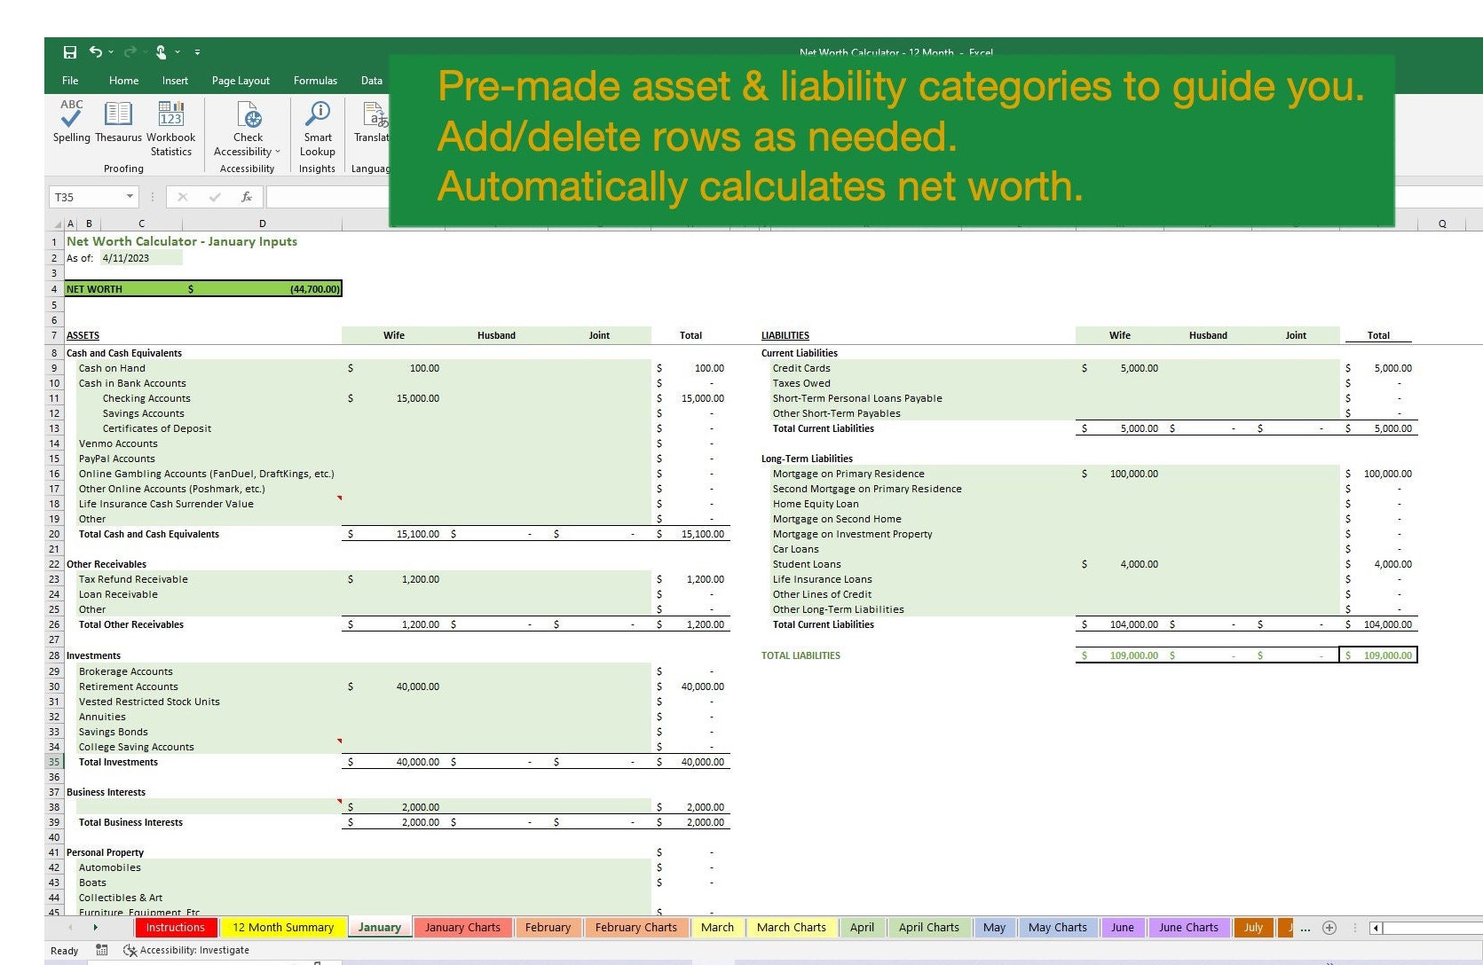Switch to the 12 Month Summary sheet
This screenshot has height=965, width=1483.
point(282,927)
